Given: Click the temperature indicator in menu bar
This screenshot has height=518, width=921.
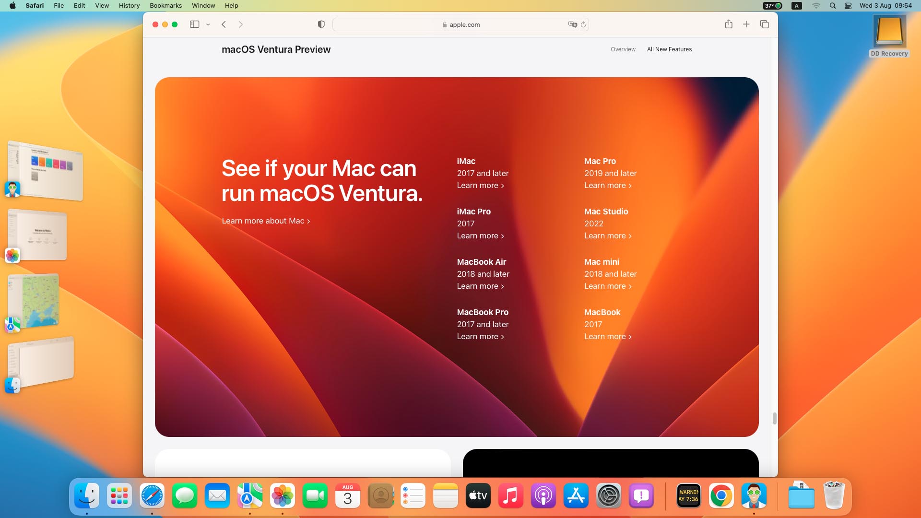Looking at the screenshot, I should pos(772,5).
